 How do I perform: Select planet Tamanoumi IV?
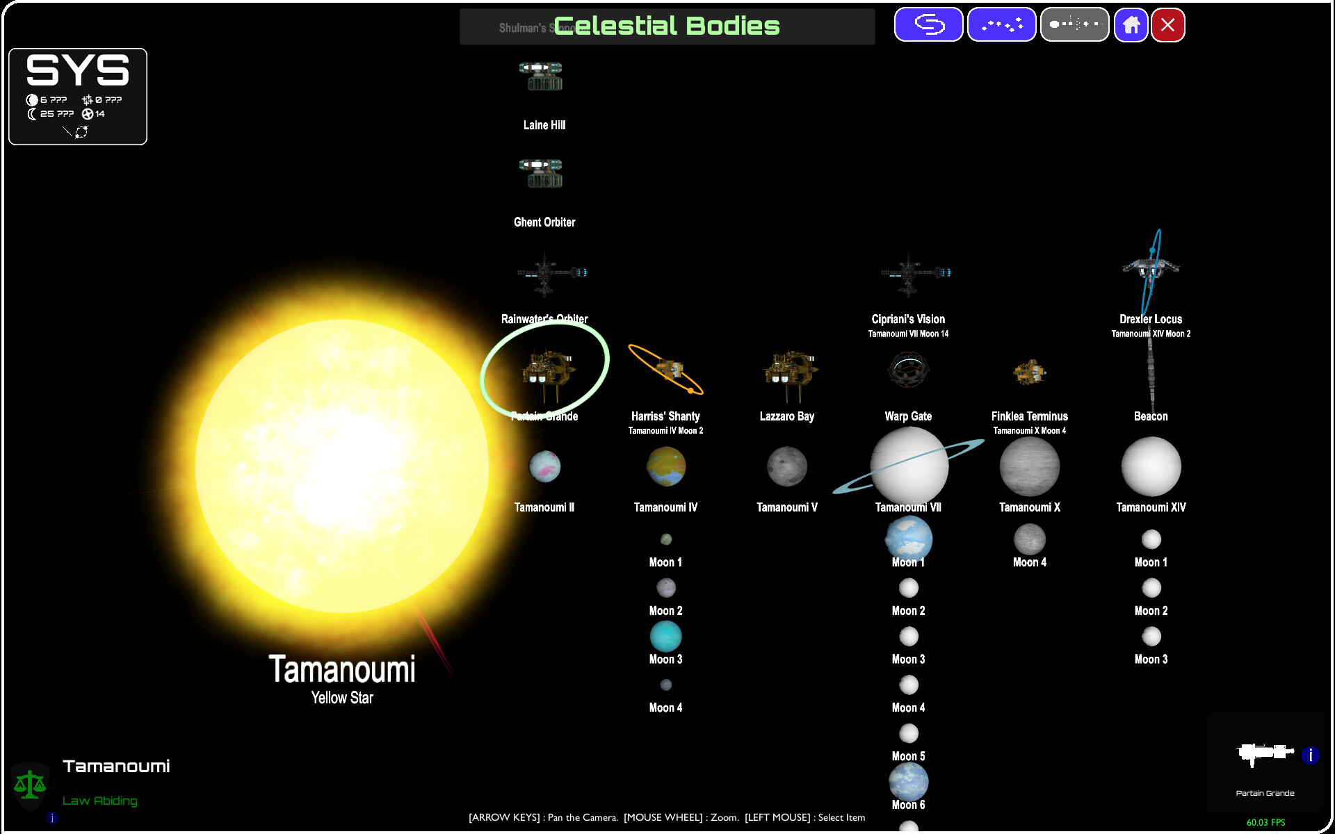coord(666,466)
